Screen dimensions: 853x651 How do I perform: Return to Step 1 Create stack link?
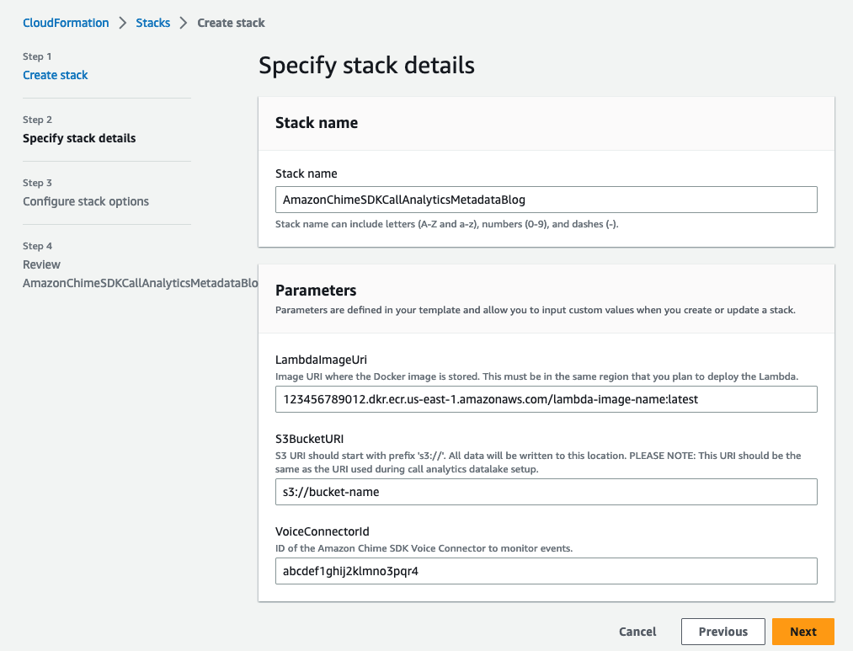[56, 75]
